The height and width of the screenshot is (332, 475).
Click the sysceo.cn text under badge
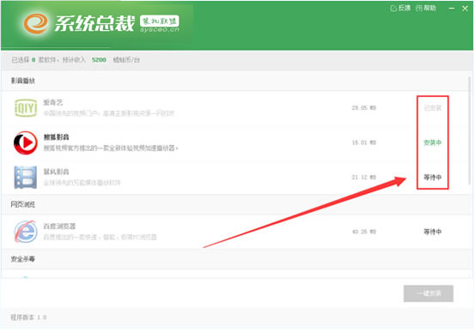pos(160,30)
